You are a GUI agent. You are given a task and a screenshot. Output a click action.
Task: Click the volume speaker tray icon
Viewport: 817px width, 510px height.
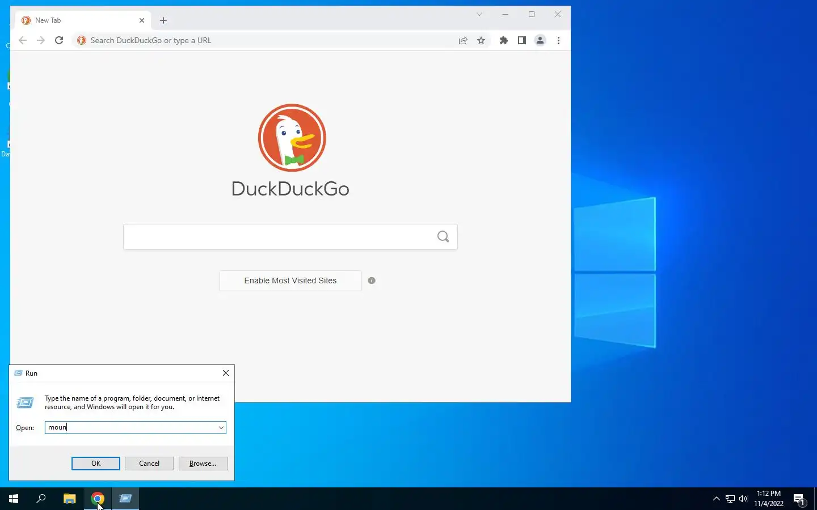tap(743, 499)
